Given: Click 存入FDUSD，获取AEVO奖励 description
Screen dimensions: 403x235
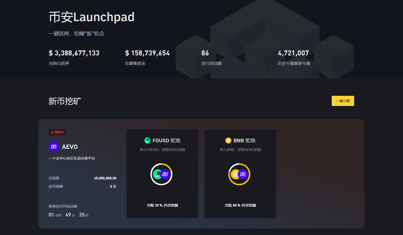Looking at the screenshot, I should pyautogui.click(x=162, y=150).
